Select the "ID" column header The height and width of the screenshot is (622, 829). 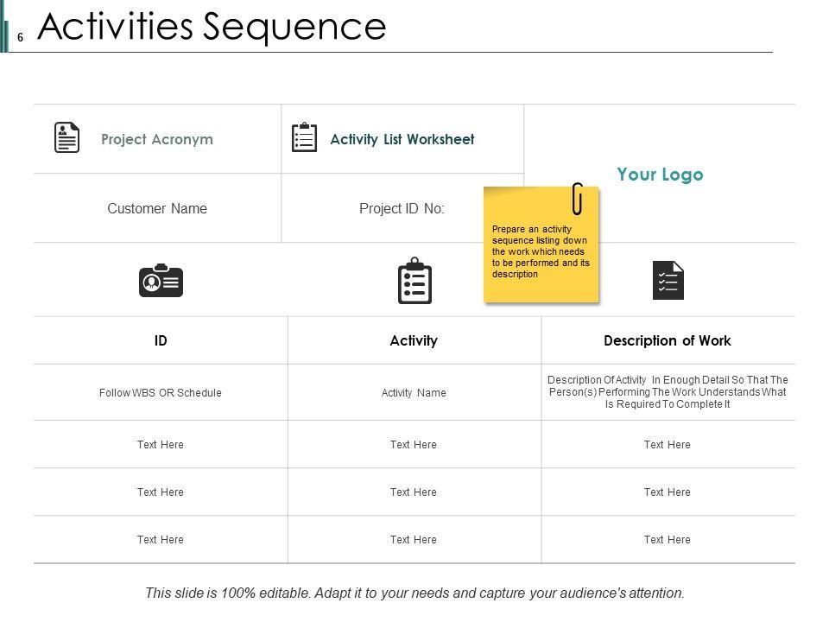[x=161, y=340]
